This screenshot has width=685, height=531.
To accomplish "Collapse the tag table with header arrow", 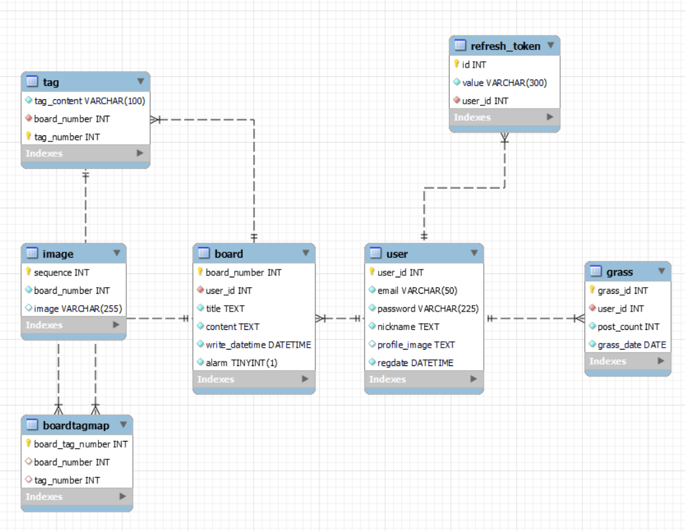I will click(140, 81).
